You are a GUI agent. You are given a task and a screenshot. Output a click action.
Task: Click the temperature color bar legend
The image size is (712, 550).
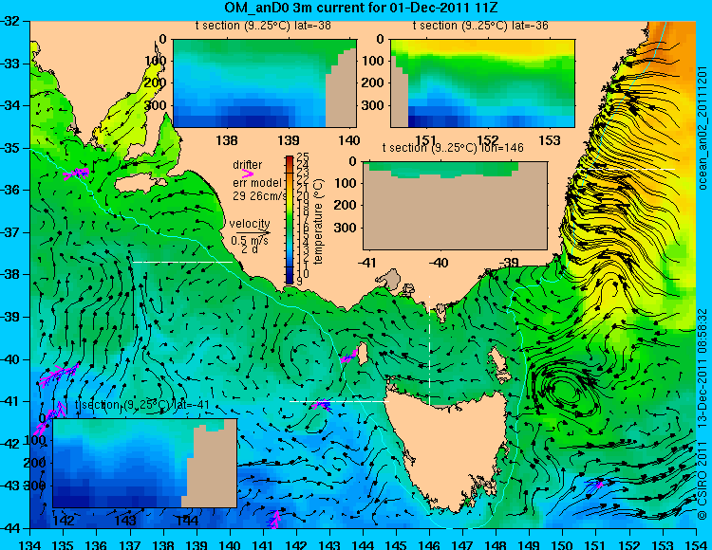tap(290, 220)
